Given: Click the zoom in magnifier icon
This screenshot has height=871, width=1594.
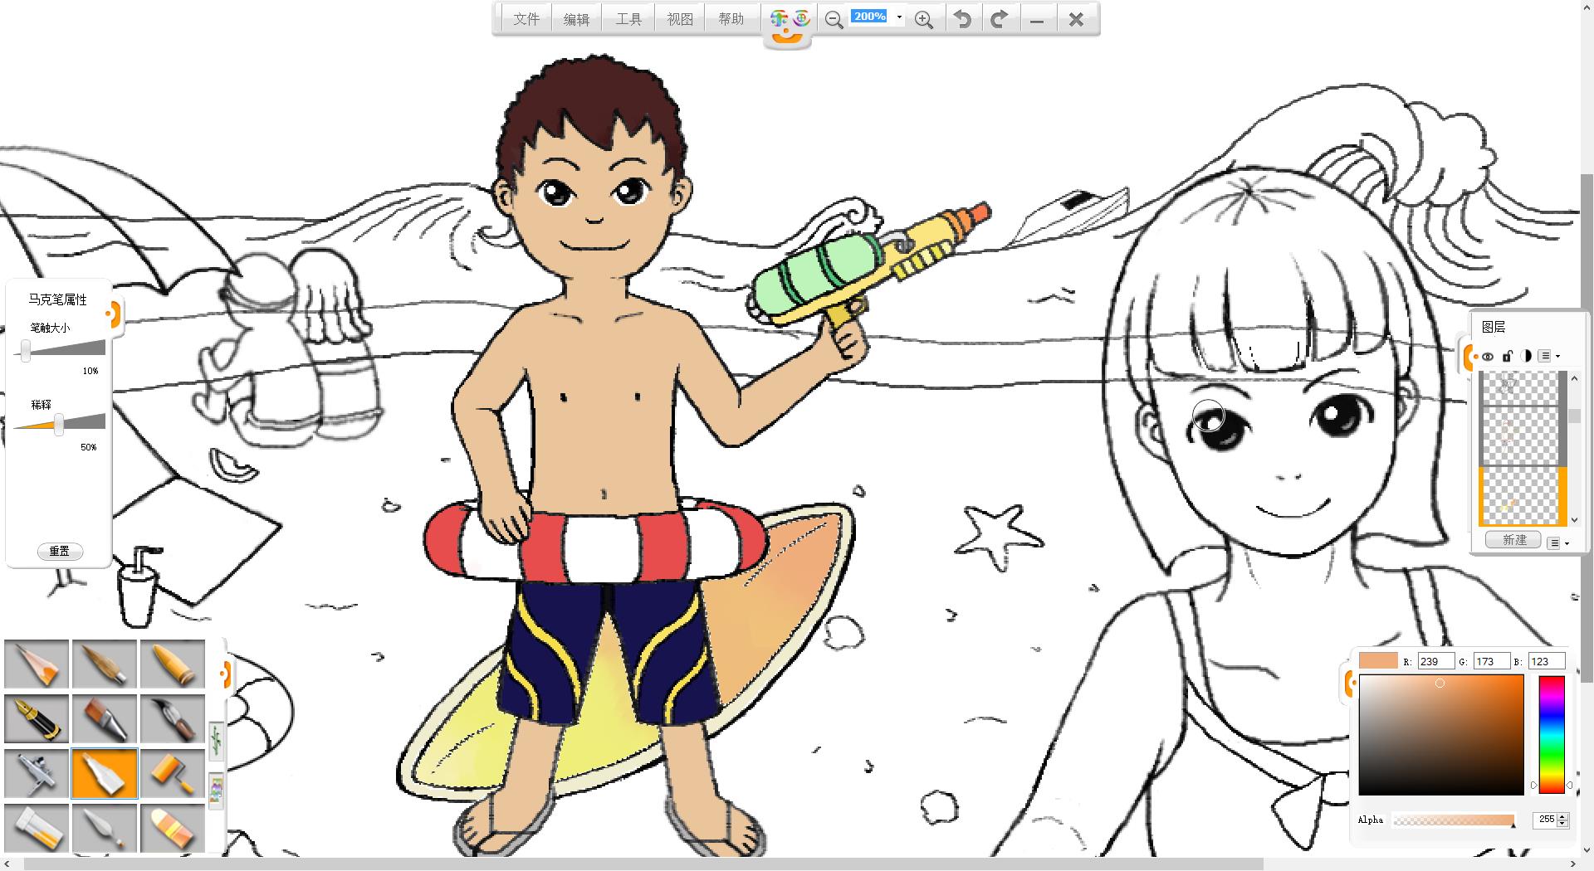Looking at the screenshot, I should (923, 20).
